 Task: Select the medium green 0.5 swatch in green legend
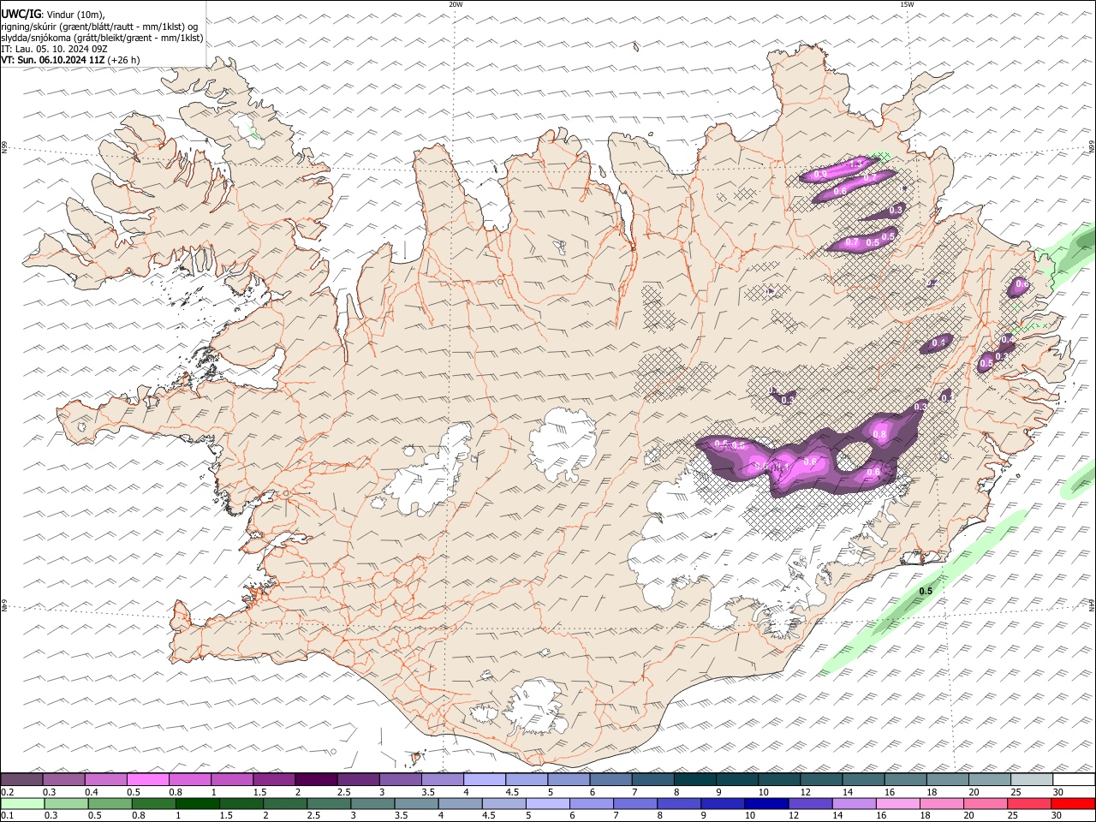coord(110,804)
